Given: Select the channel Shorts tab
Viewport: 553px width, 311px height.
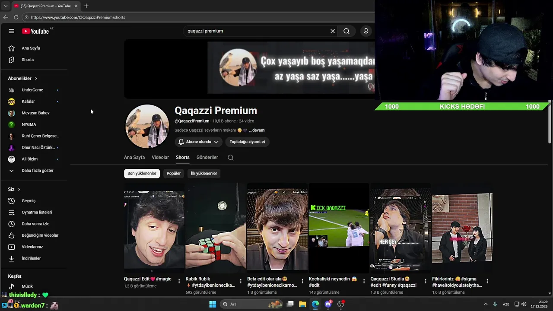Looking at the screenshot, I should [183, 157].
